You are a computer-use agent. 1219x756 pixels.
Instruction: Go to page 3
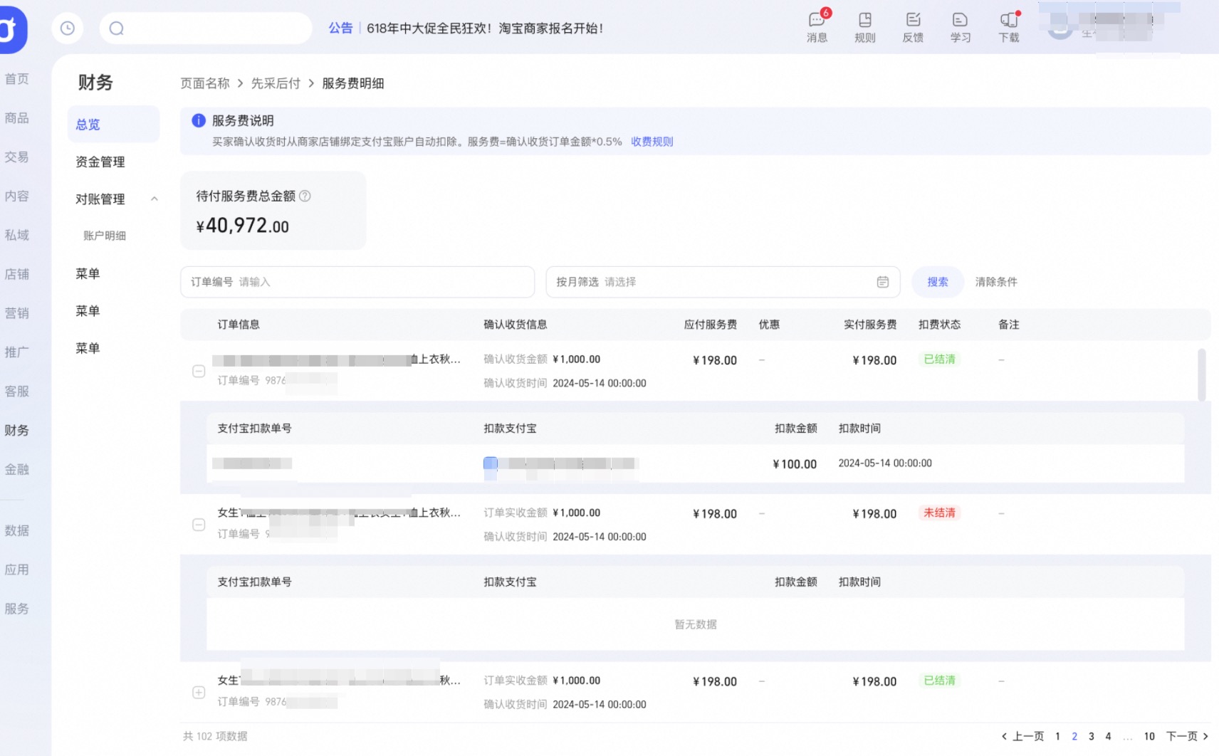1091,736
